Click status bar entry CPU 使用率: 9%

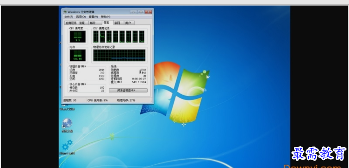[98, 100]
